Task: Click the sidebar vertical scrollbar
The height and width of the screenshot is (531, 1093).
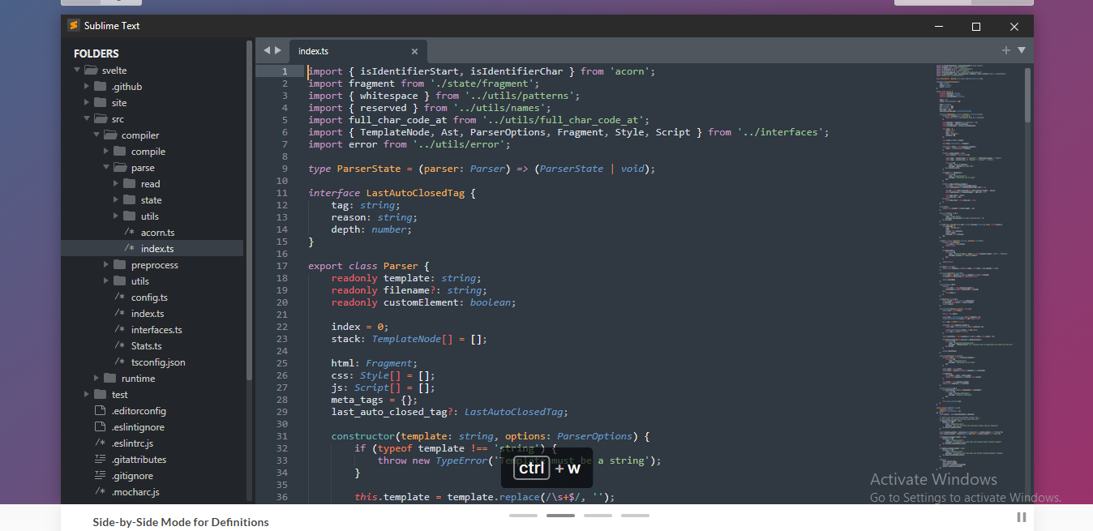Action: click(249, 211)
